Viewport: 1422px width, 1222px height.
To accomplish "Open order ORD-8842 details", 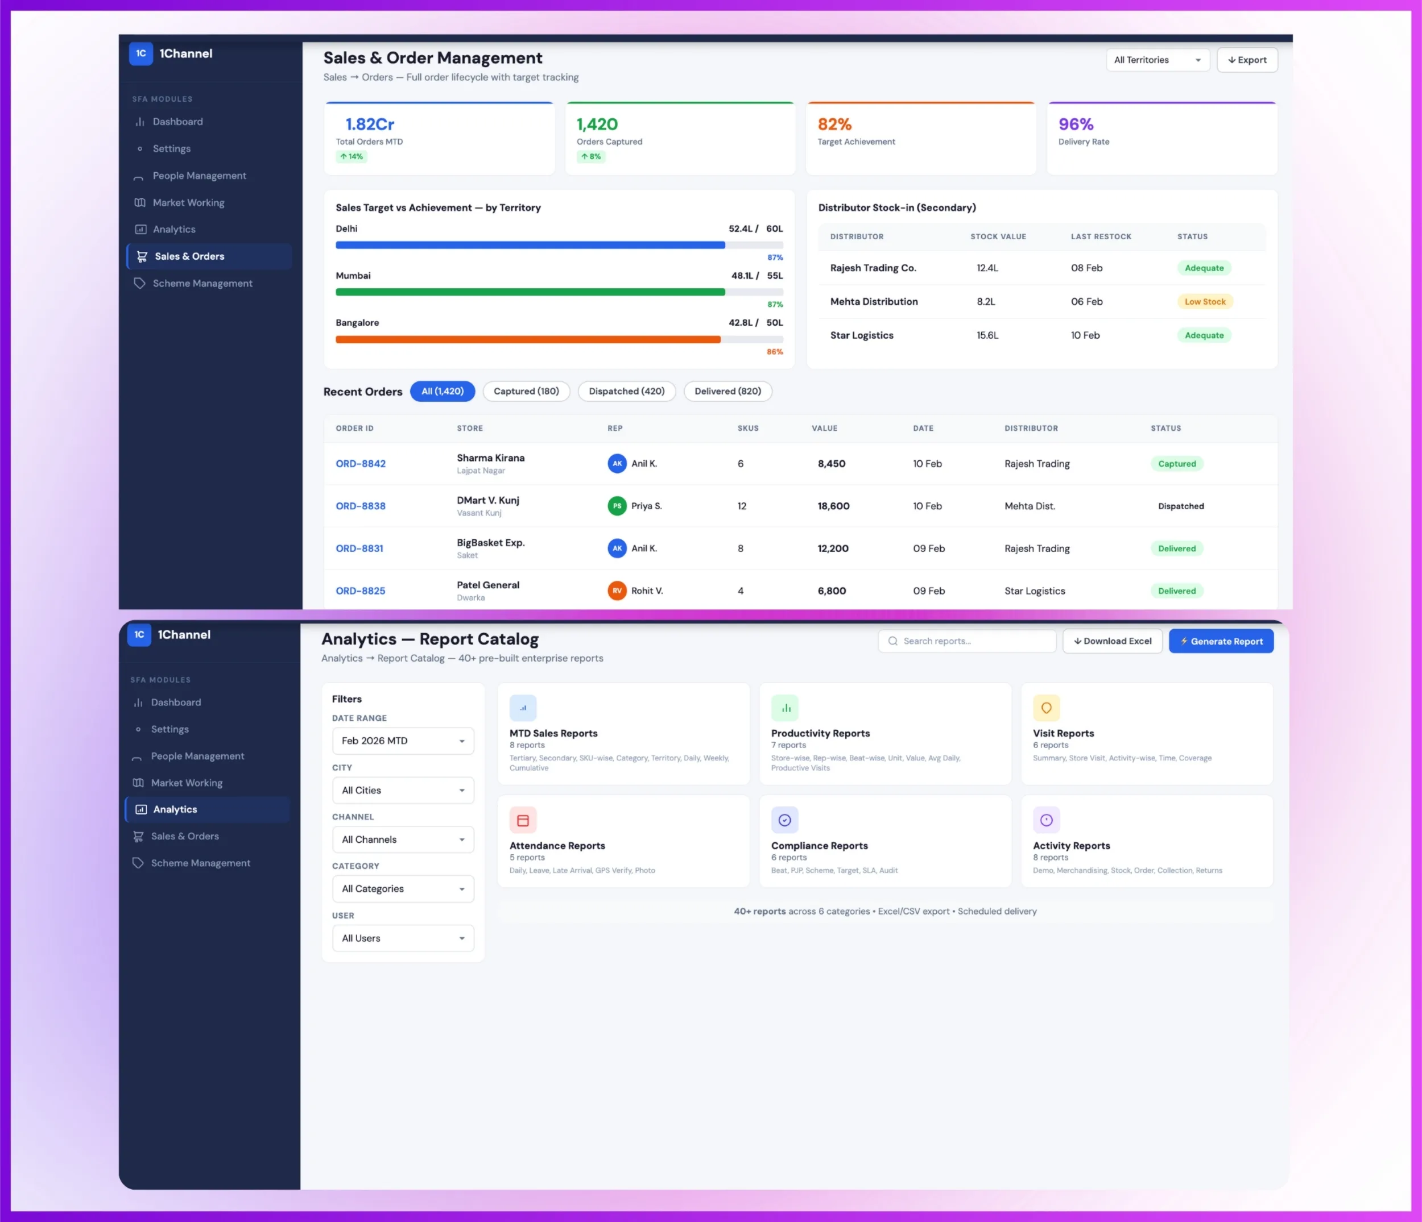I will coord(361,464).
